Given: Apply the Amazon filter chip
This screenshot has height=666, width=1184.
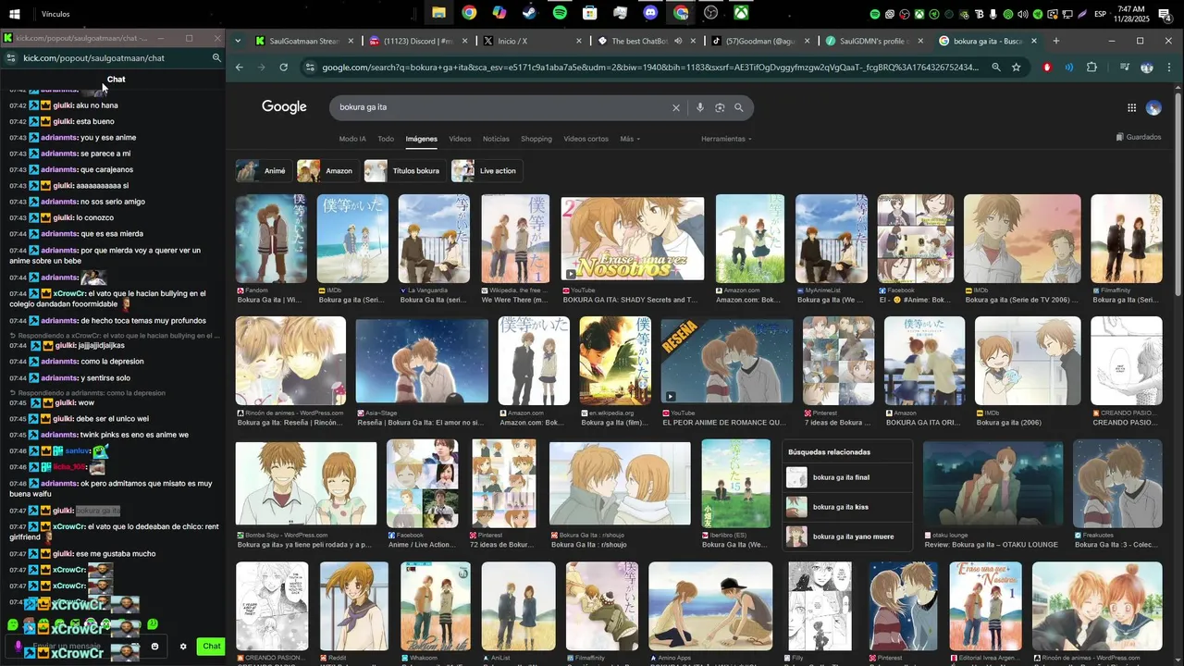Looking at the screenshot, I should tap(327, 171).
